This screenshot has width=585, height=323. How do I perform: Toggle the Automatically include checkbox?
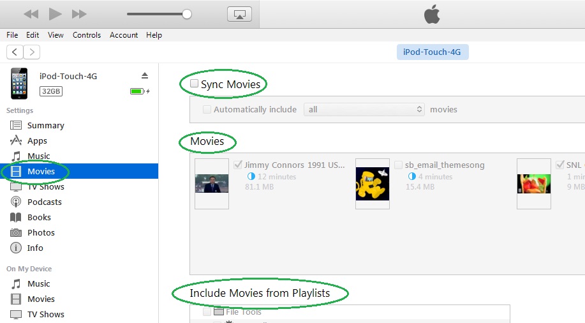point(207,109)
